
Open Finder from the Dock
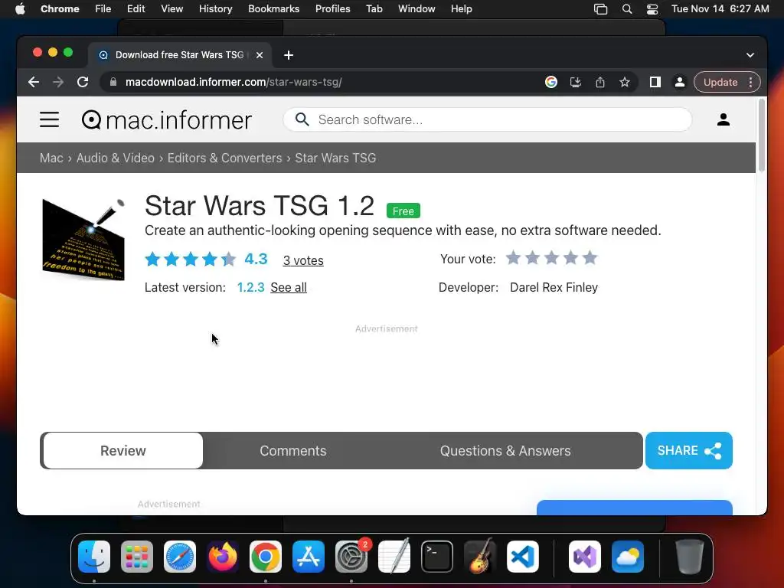coord(94,557)
